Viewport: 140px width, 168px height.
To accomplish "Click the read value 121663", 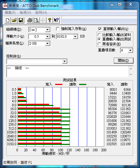I will click(126, 113).
